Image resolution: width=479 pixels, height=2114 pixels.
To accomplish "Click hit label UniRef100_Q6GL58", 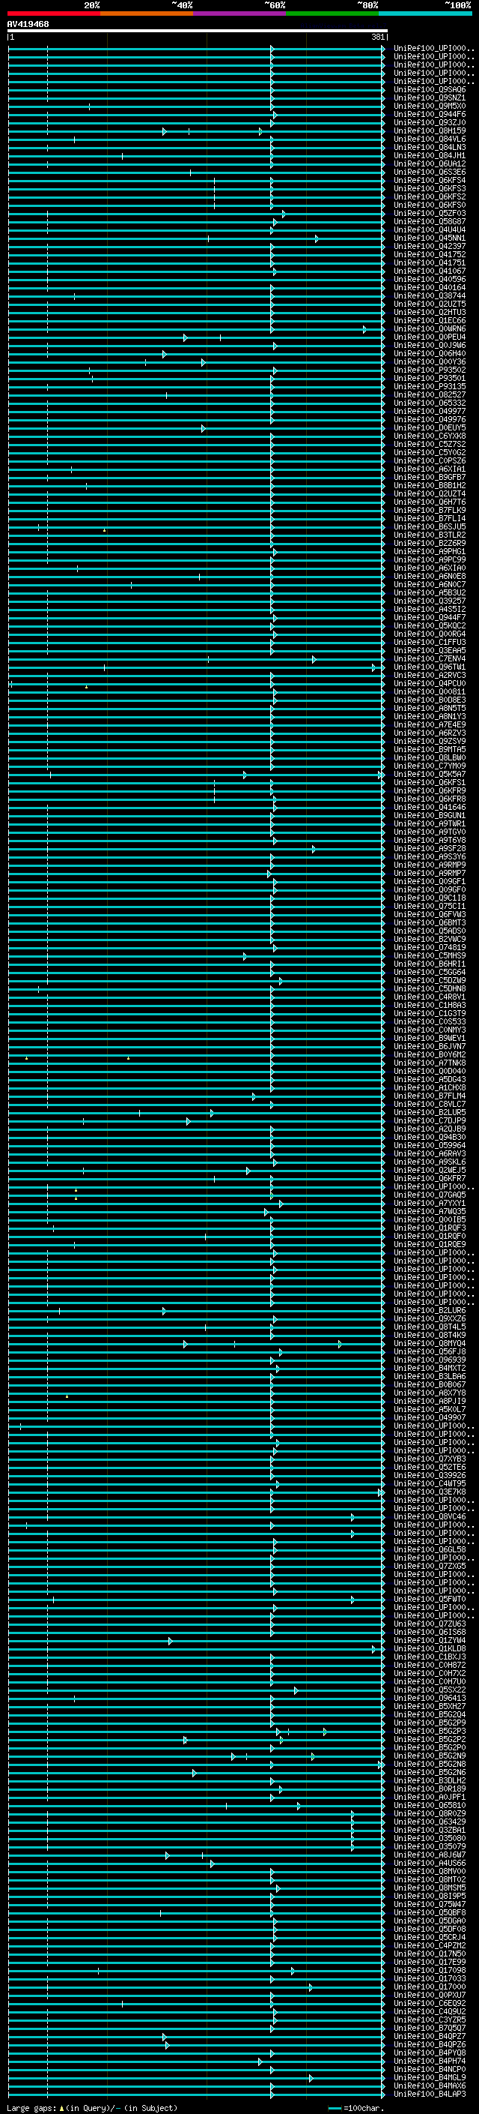I will point(429,1550).
